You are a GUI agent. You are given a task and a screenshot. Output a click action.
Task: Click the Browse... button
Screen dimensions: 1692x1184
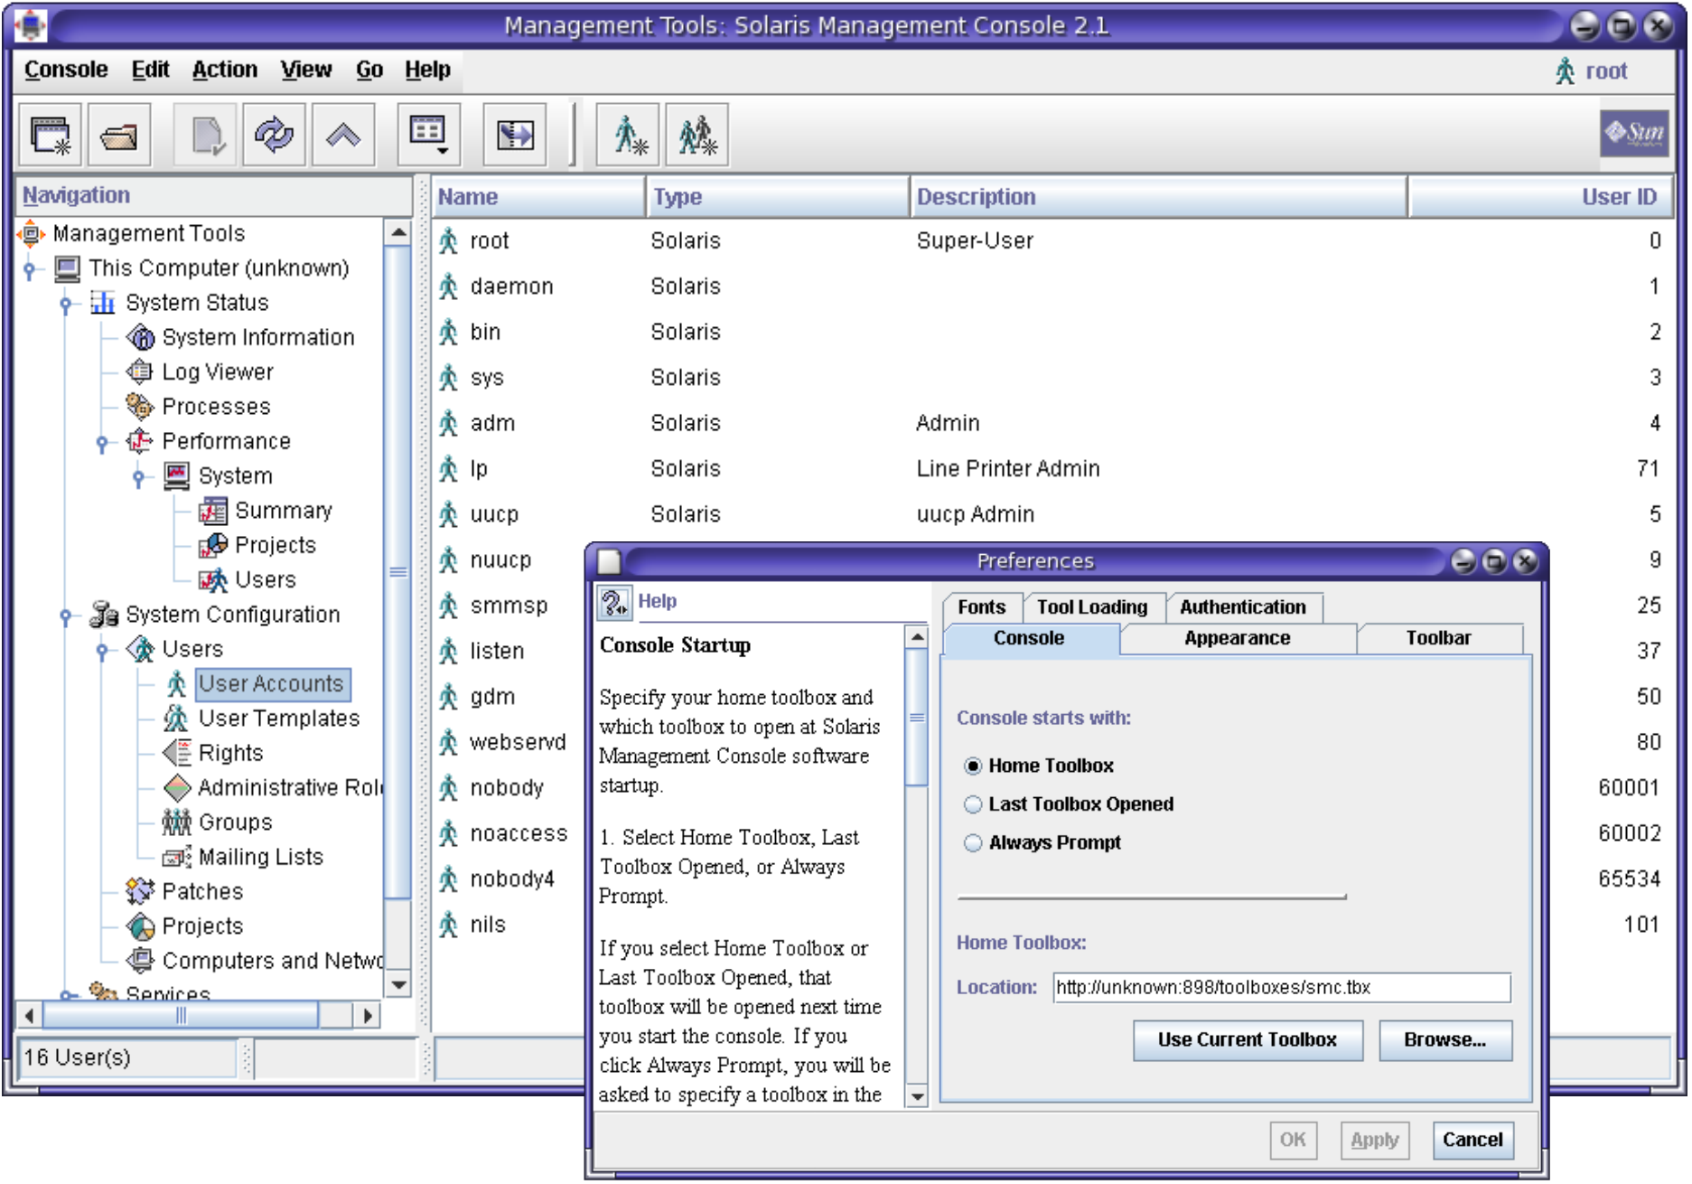tap(1444, 1040)
